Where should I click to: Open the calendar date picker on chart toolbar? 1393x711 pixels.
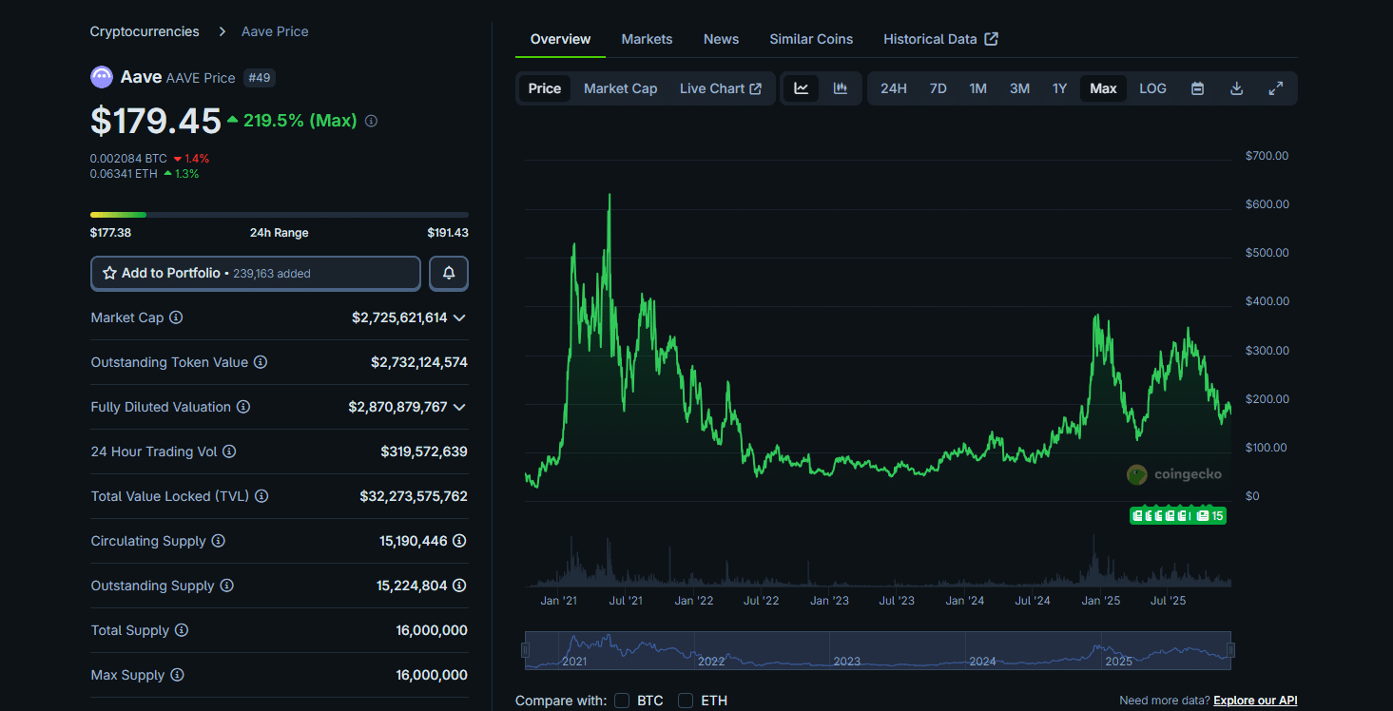[1197, 87]
